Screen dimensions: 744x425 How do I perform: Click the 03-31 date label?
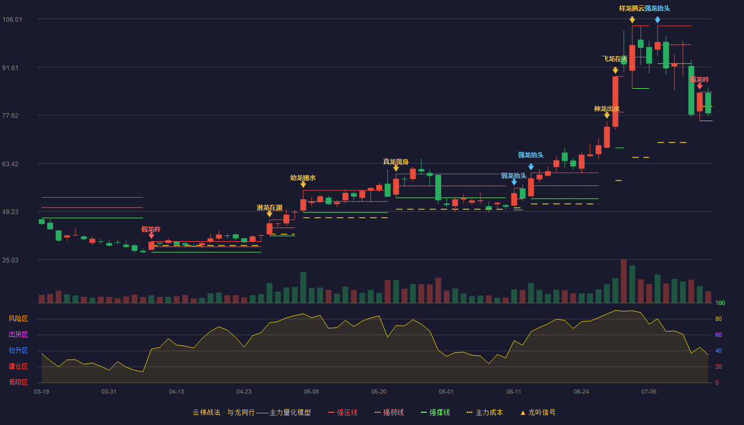tap(109, 392)
